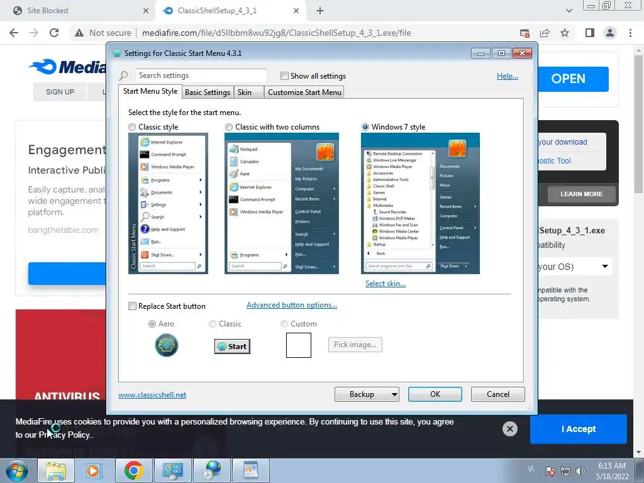Click the magnifier icon beside Search settings
The height and width of the screenshot is (483, 644).
pos(124,75)
